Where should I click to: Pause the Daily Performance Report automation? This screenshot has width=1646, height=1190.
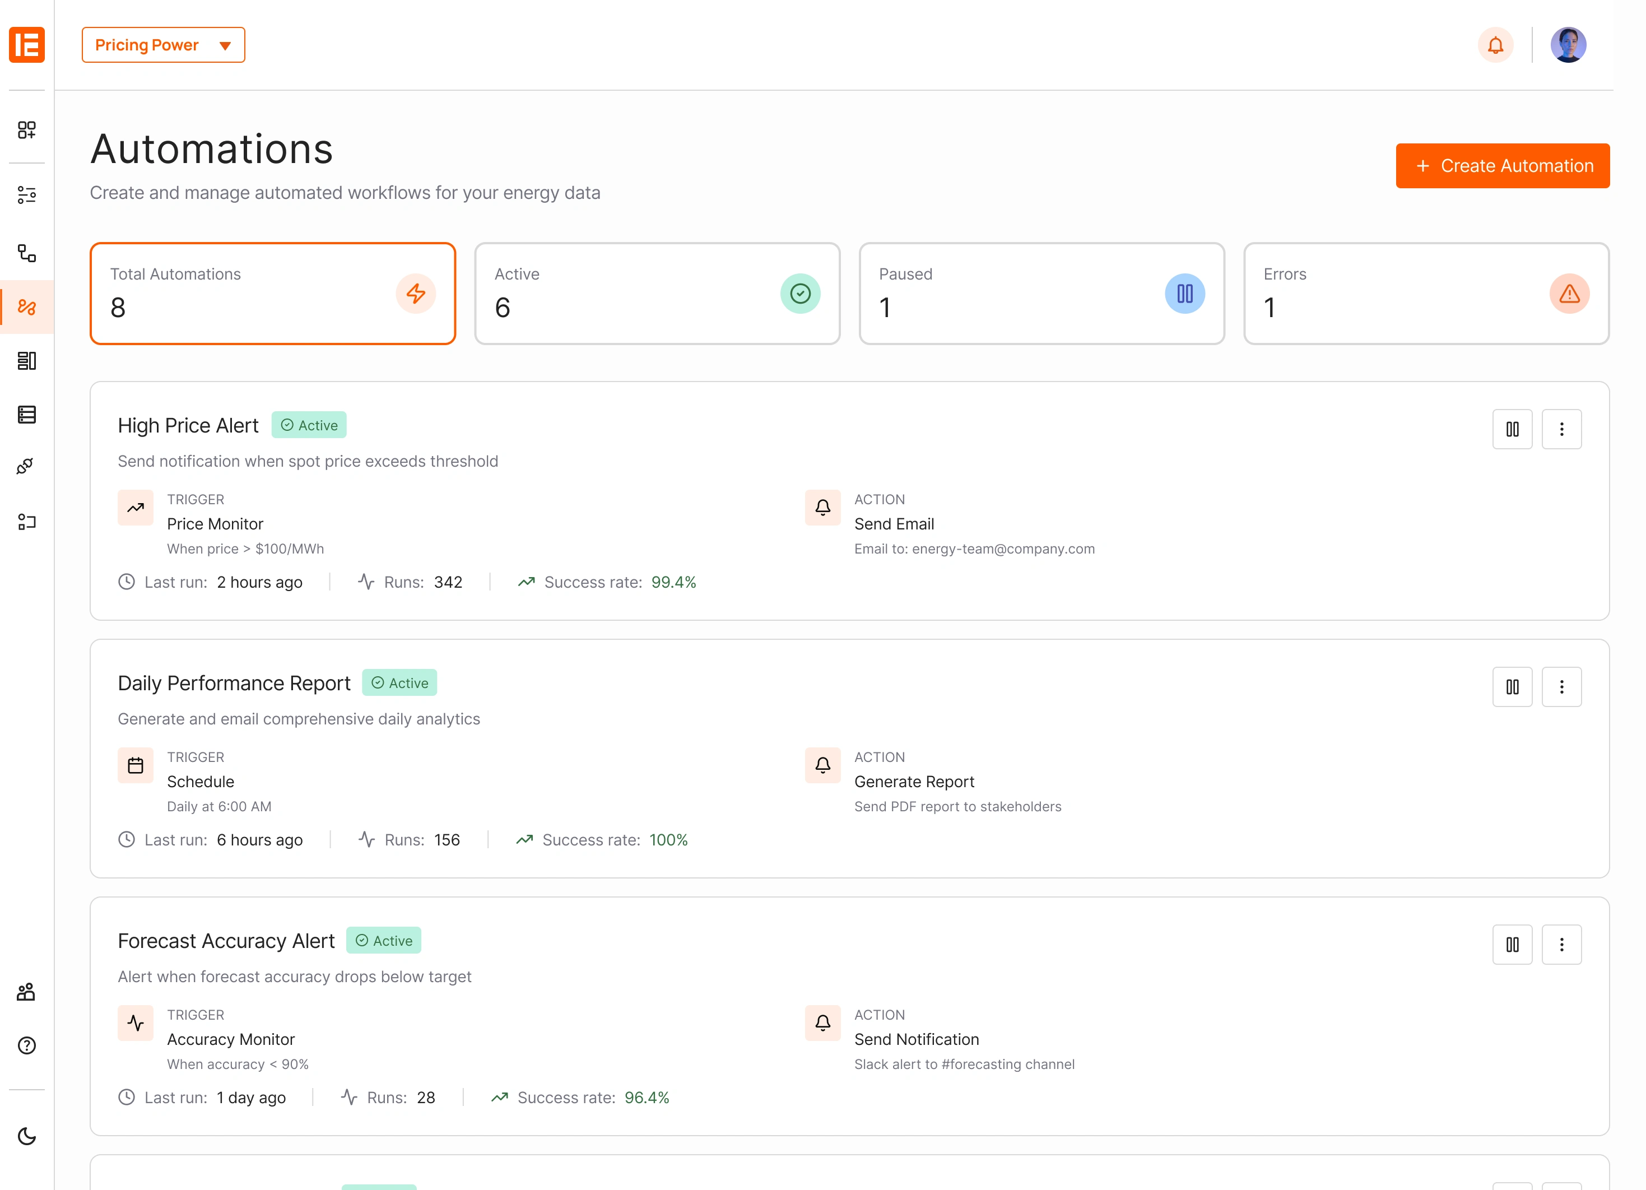1512,687
